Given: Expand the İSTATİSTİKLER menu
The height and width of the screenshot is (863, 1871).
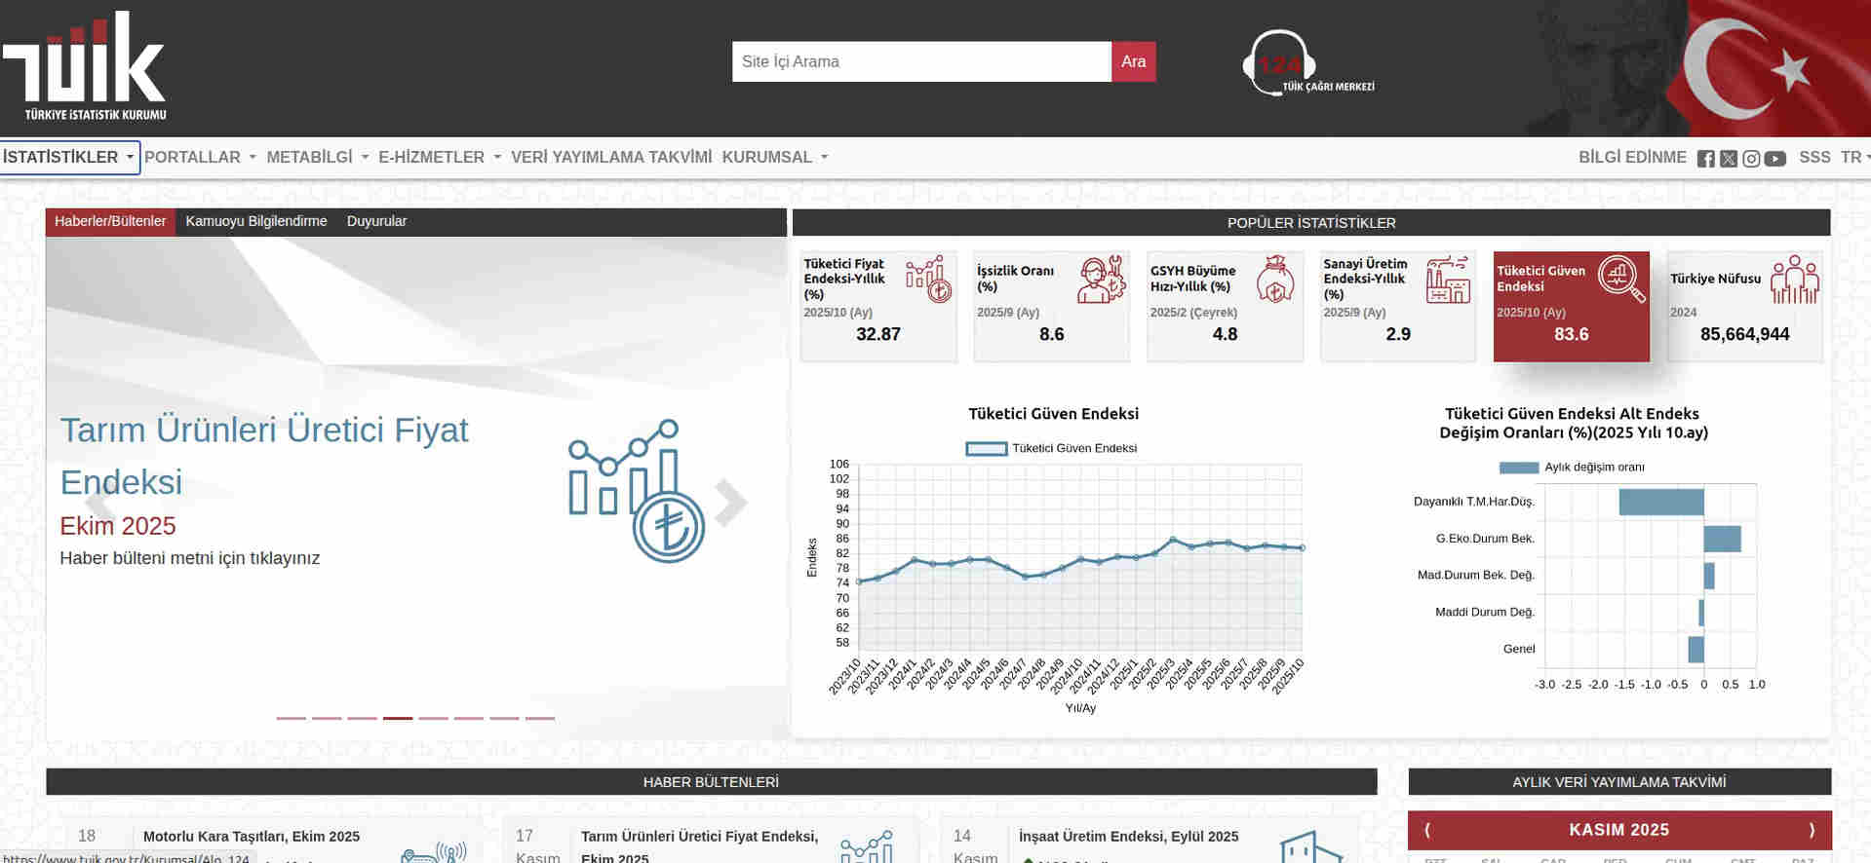Looking at the screenshot, I should [x=69, y=158].
